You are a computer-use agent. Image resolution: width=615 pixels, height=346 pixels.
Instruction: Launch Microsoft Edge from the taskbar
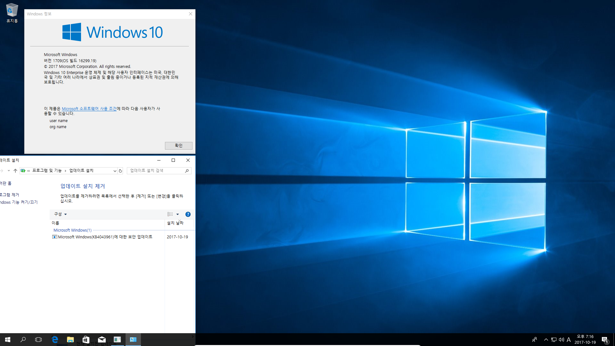tap(55, 340)
